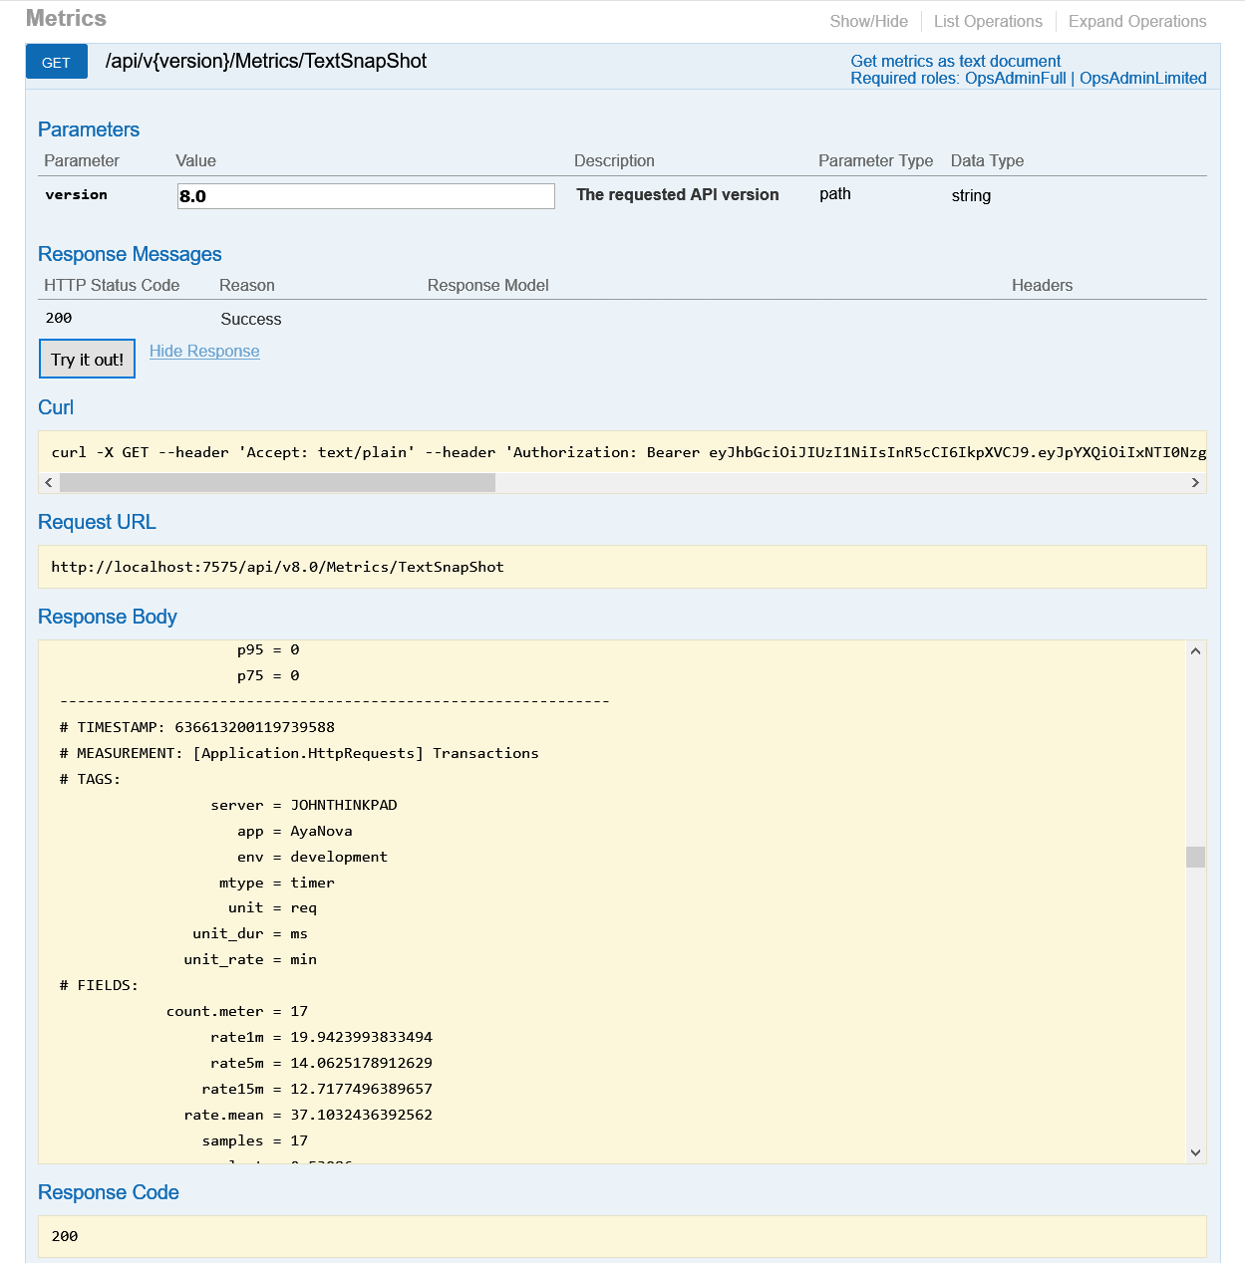Click the 'p75 = 0' line
Viewport: 1245px width, 1263px height.
coord(268,675)
